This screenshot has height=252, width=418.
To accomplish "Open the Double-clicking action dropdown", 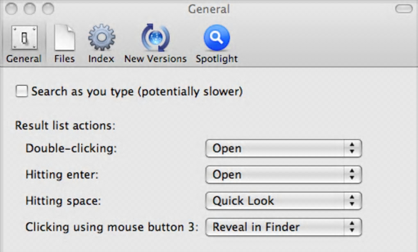I will pos(283,148).
